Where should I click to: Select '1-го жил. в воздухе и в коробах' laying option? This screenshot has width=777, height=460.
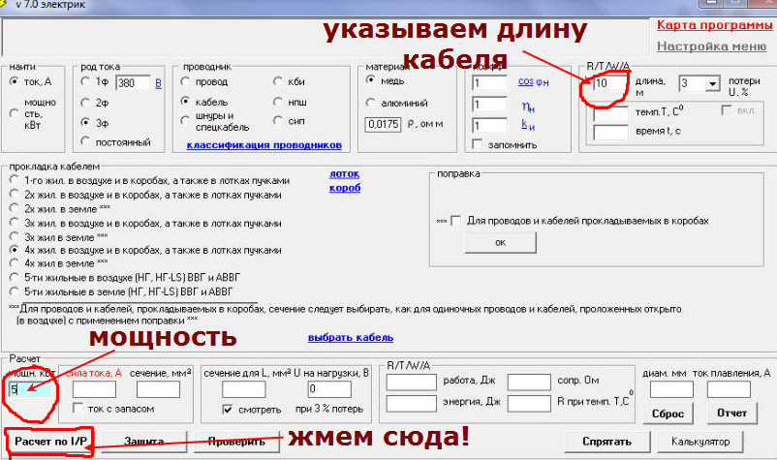pyautogui.click(x=15, y=180)
